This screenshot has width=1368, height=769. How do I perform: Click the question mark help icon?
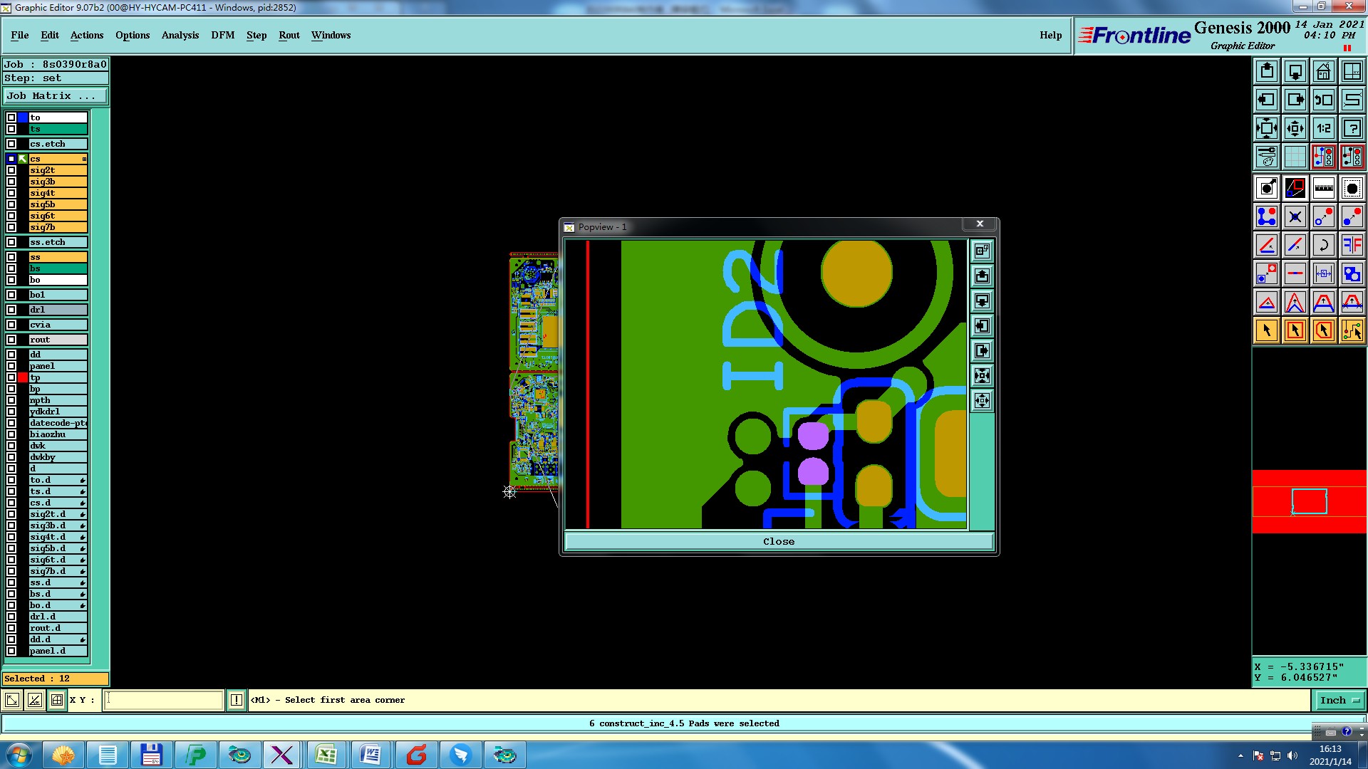coord(1352,128)
